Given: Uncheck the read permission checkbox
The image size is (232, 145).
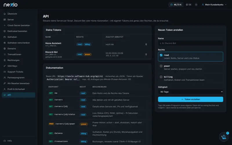Looking at the screenshot, I should tap(161, 55).
